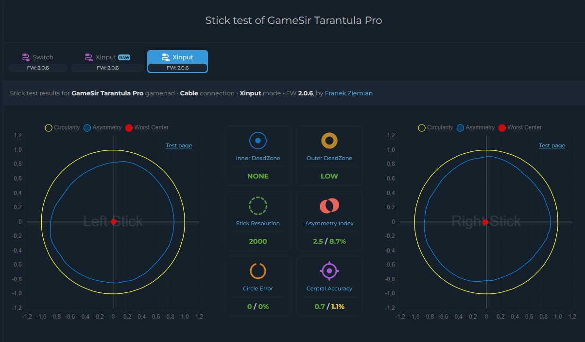The width and height of the screenshot is (585, 342).
Task: Switch to the Switch mode tab
Action: coord(37,61)
